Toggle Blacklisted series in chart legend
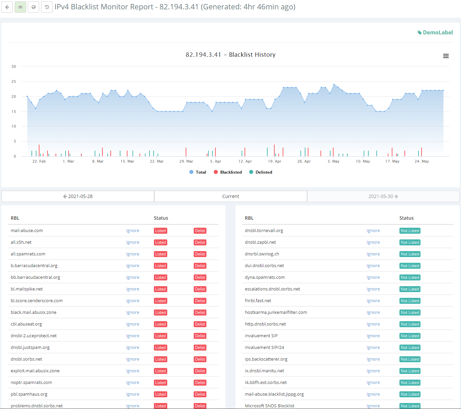This screenshot has width=461, height=409. tap(228, 172)
